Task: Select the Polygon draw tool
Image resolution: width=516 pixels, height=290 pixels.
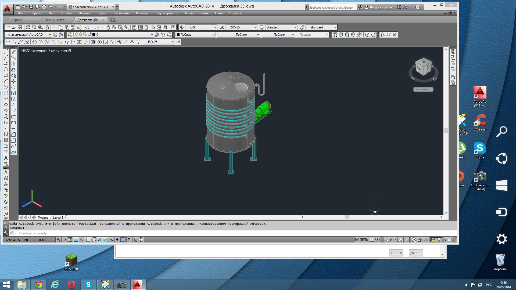Action: pyautogui.click(x=6, y=69)
